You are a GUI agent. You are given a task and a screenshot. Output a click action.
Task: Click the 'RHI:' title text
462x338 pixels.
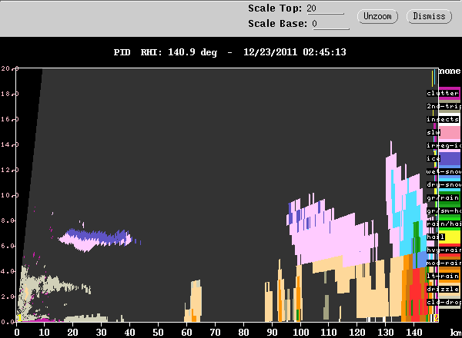point(152,52)
